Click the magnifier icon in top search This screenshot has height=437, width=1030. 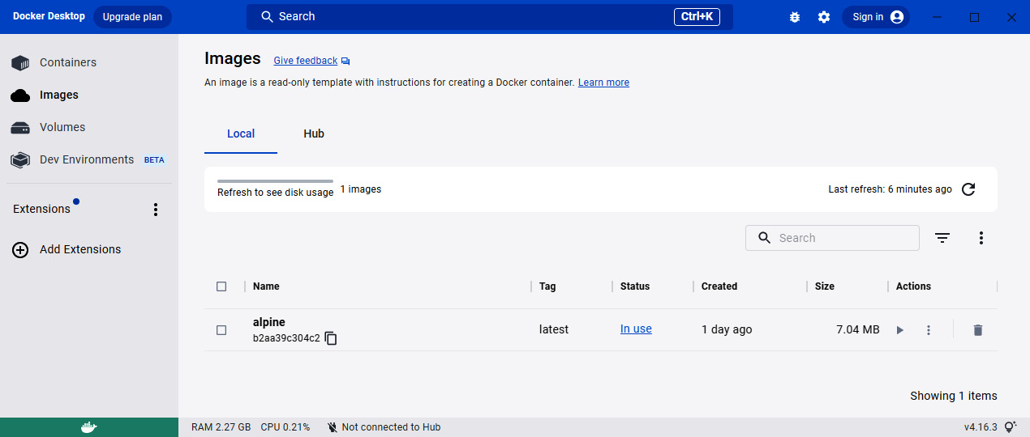267,17
